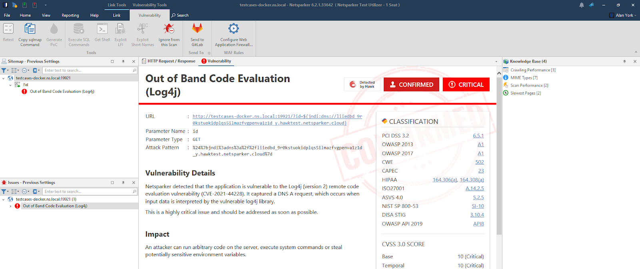Open the Reporting ribbon tab

click(70, 15)
